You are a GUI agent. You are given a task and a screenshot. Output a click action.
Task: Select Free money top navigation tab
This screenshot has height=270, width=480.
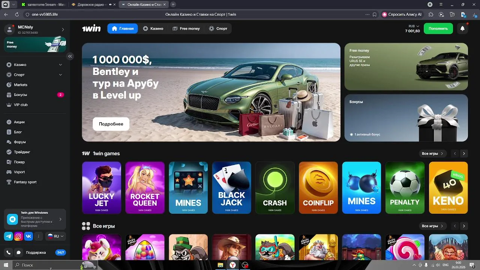tap(186, 28)
